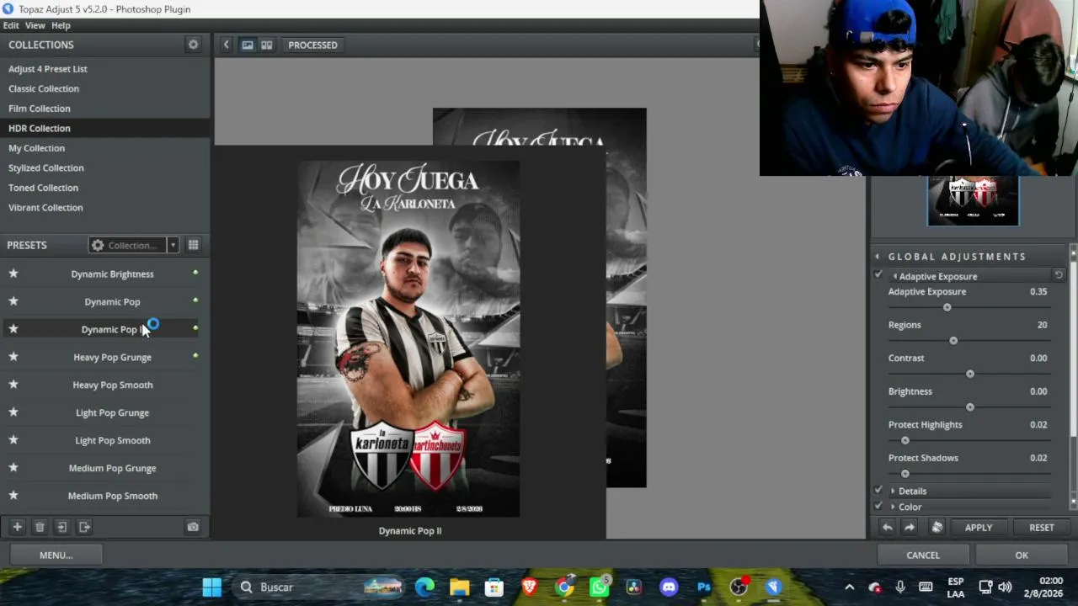The height and width of the screenshot is (606, 1078).
Task: Switch to single image preview view
Action: (248, 45)
